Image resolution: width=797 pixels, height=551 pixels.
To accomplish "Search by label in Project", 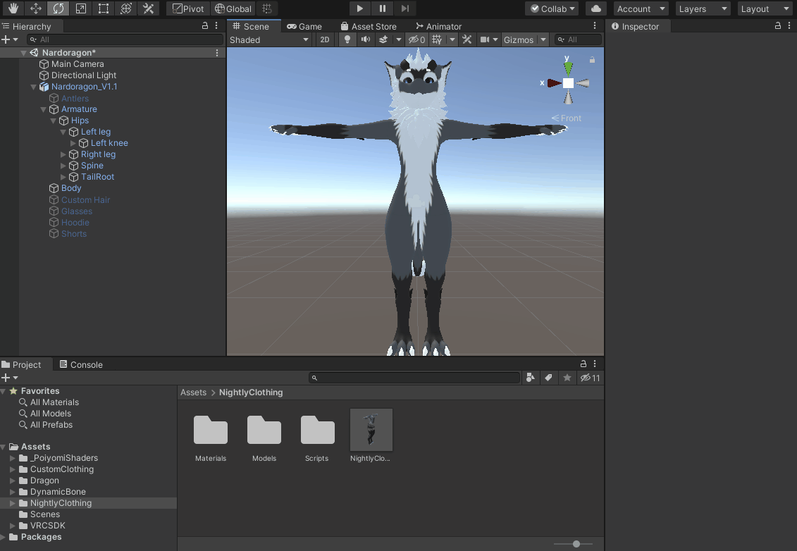I will pos(548,378).
